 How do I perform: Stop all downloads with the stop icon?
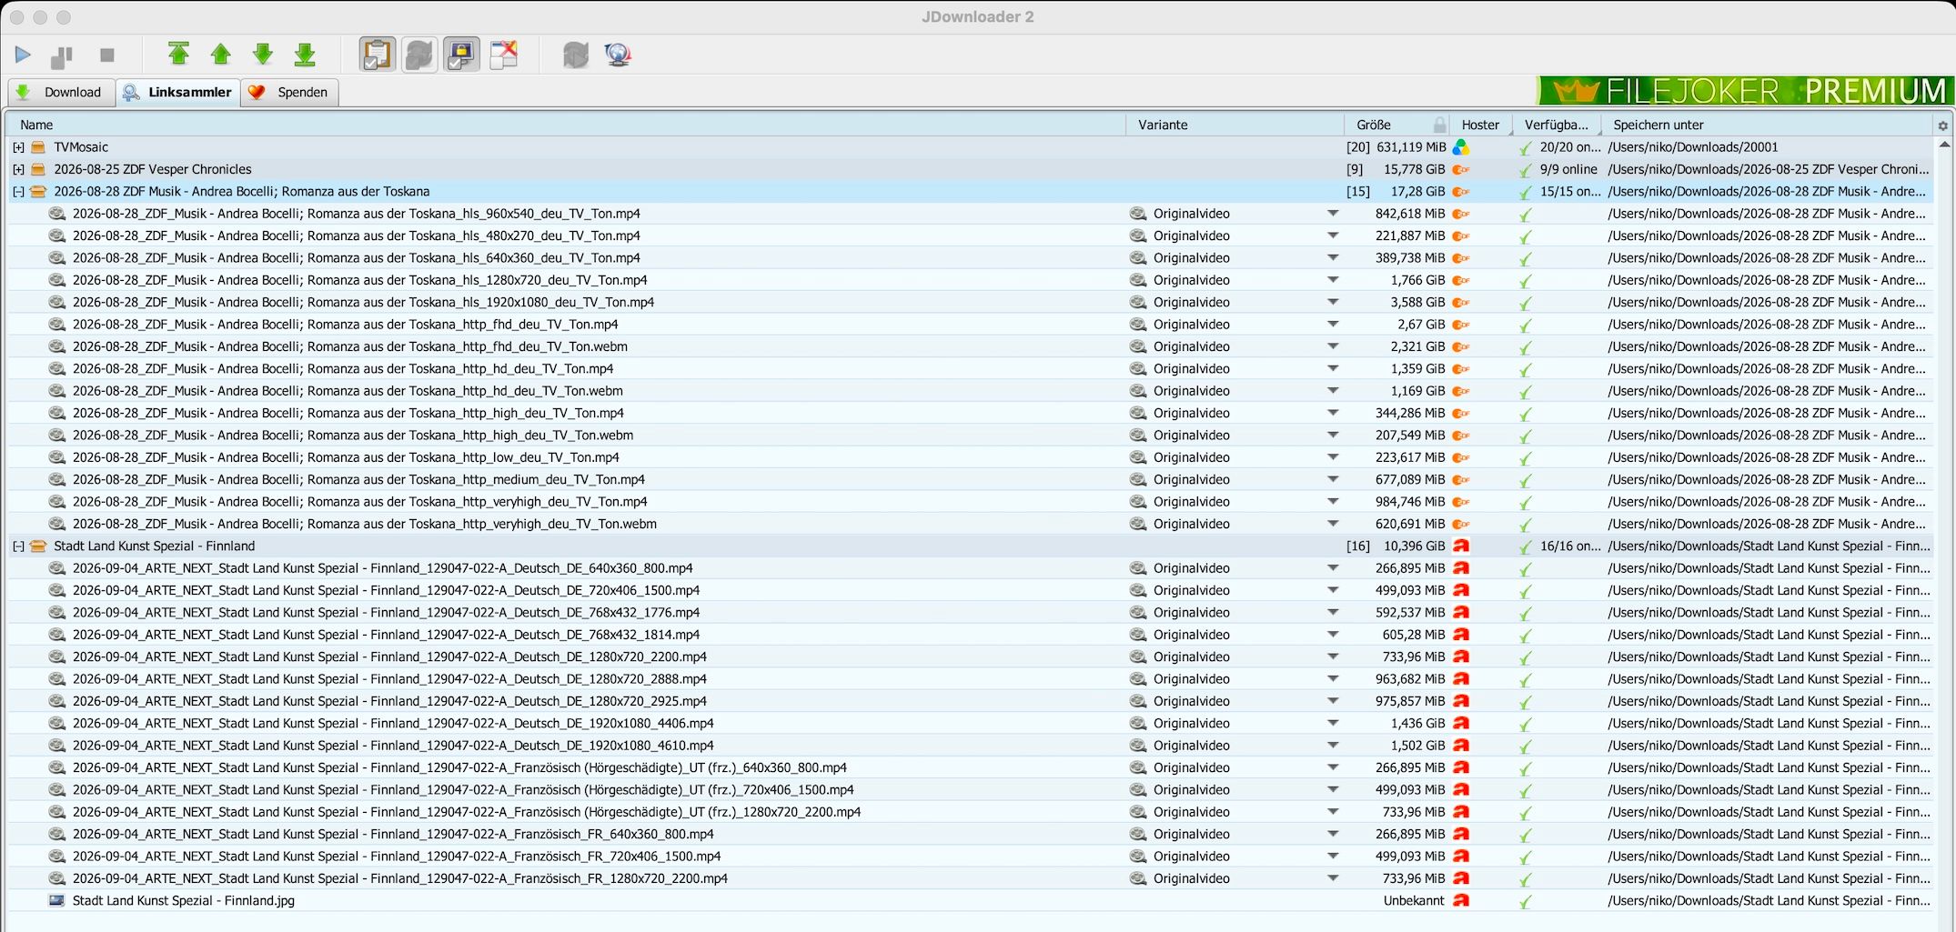coord(106,55)
